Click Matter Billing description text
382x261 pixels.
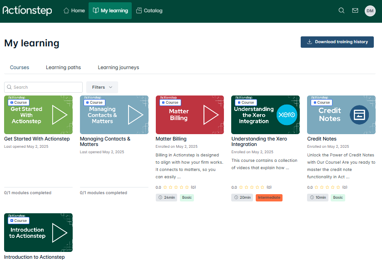(x=189, y=166)
